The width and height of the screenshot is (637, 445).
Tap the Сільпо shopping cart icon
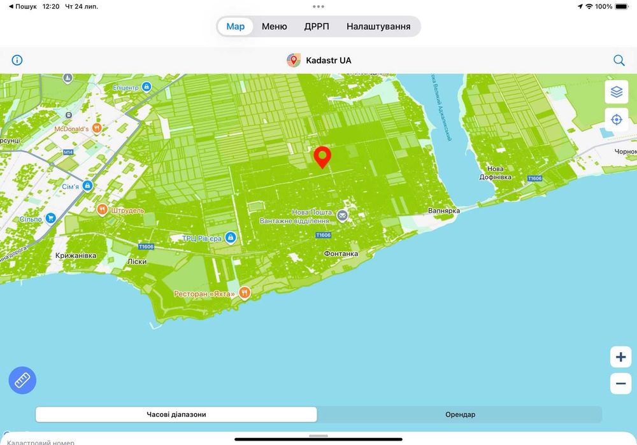click(50, 218)
